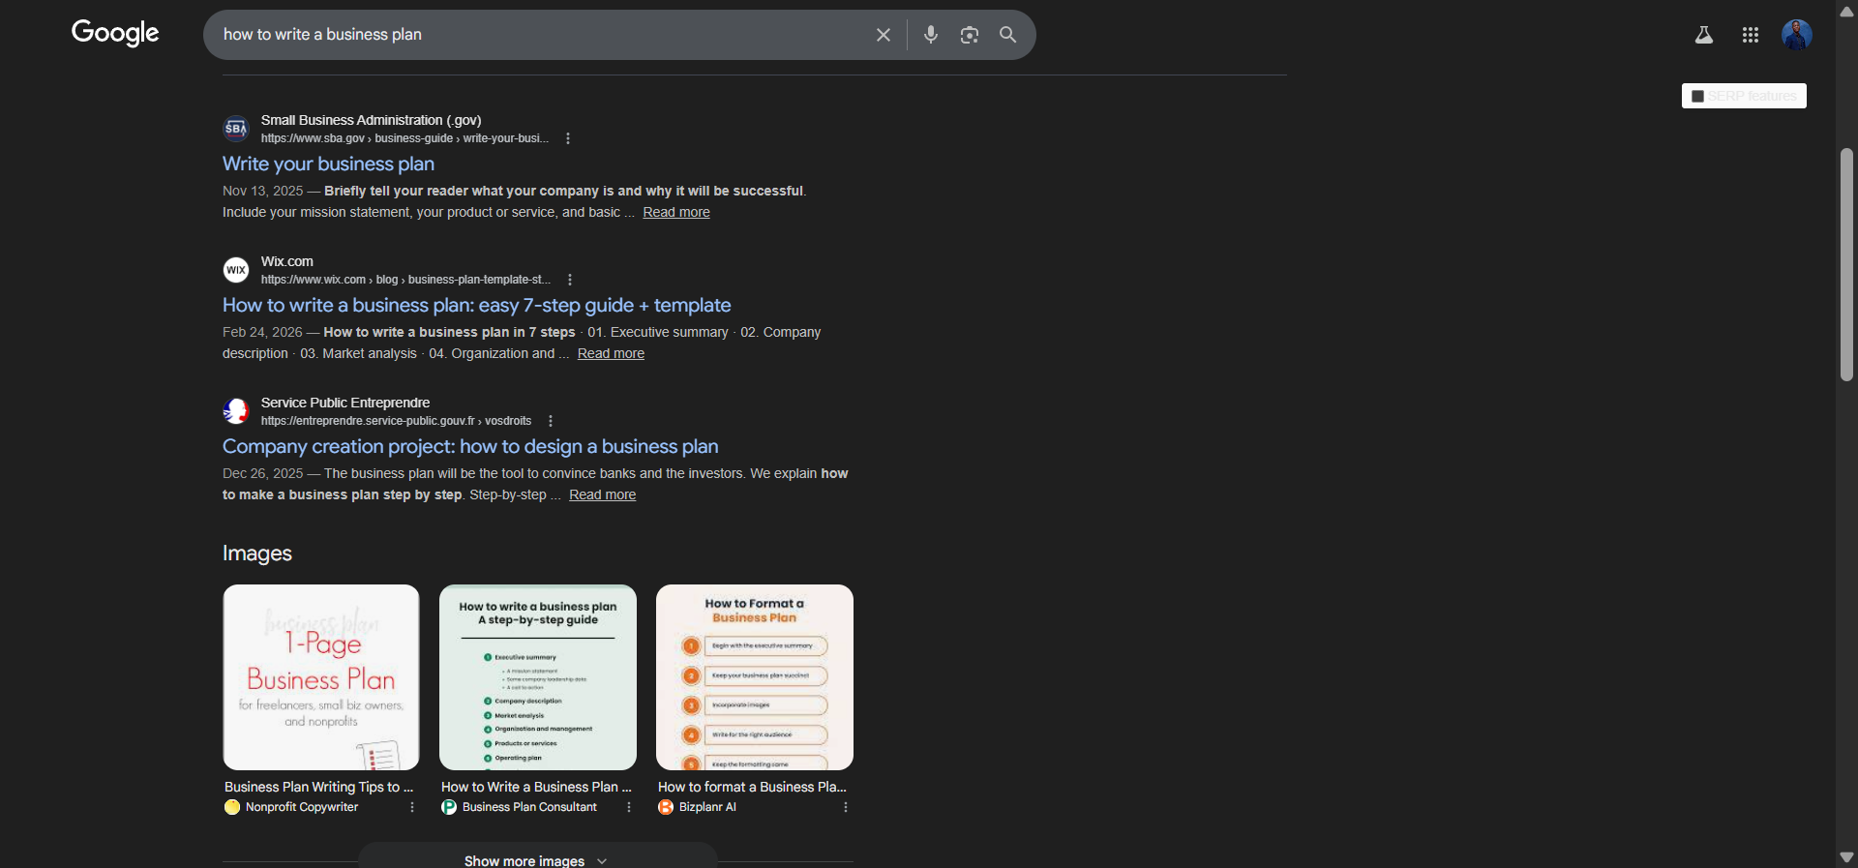
Task: Open 'Write your business plan' result
Action: pos(328,164)
